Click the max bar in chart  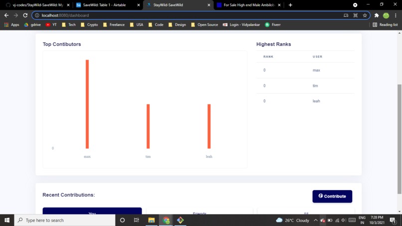tap(87, 104)
